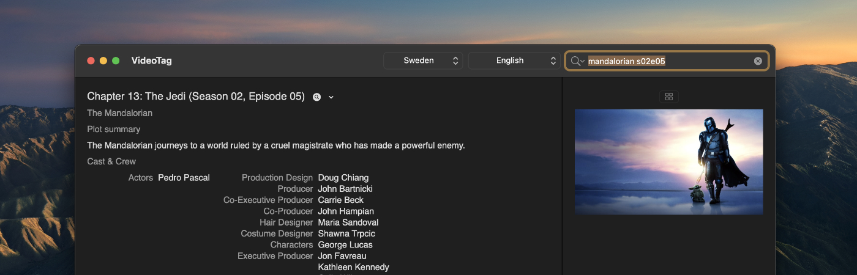The image size is (857, 275).
Task: Click co-executive producer Carrie Beck
Action: point(340,200)
